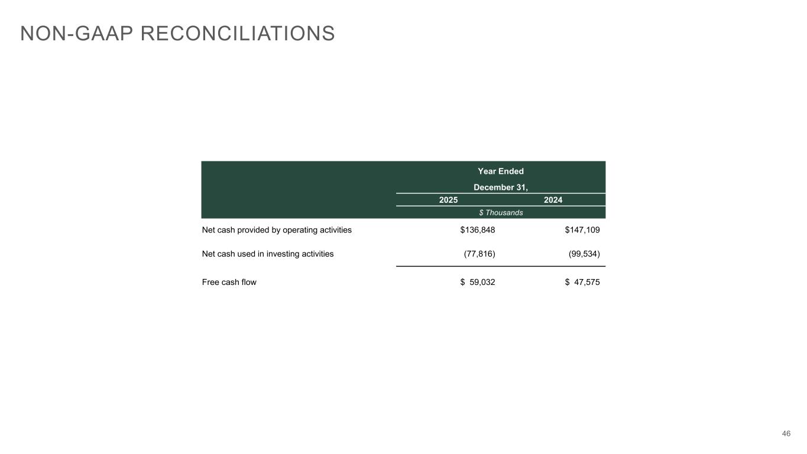Viewport: 807px width, 454px height.
Task: Select the Net cash used in investing activities label
Action: (268, 254)
